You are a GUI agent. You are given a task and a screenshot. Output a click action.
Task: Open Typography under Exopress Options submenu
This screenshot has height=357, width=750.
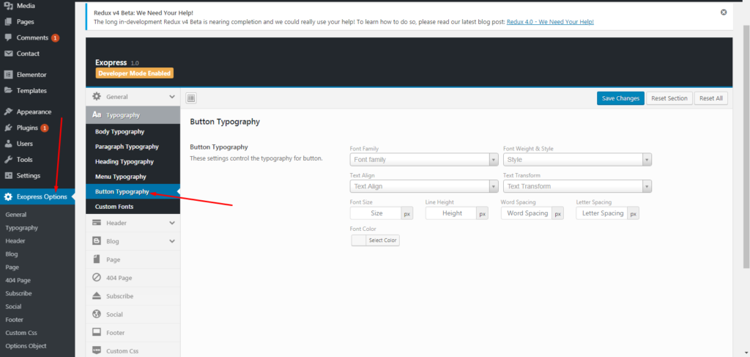(21, 228)
